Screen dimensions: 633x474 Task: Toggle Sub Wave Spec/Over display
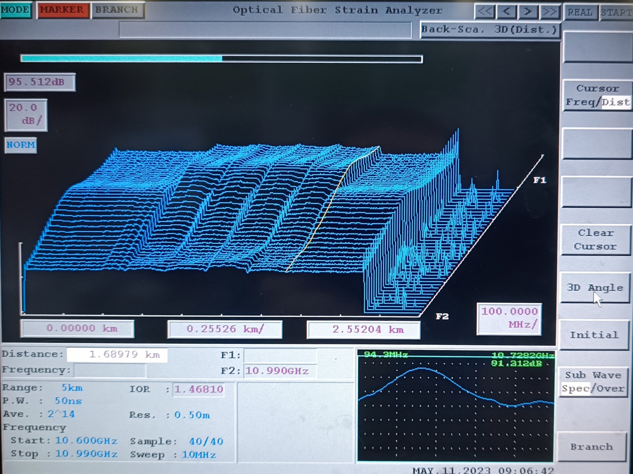[x=594, y=382]
